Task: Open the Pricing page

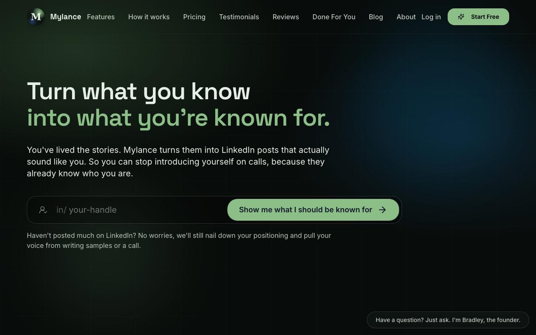Action: [194, 17]
